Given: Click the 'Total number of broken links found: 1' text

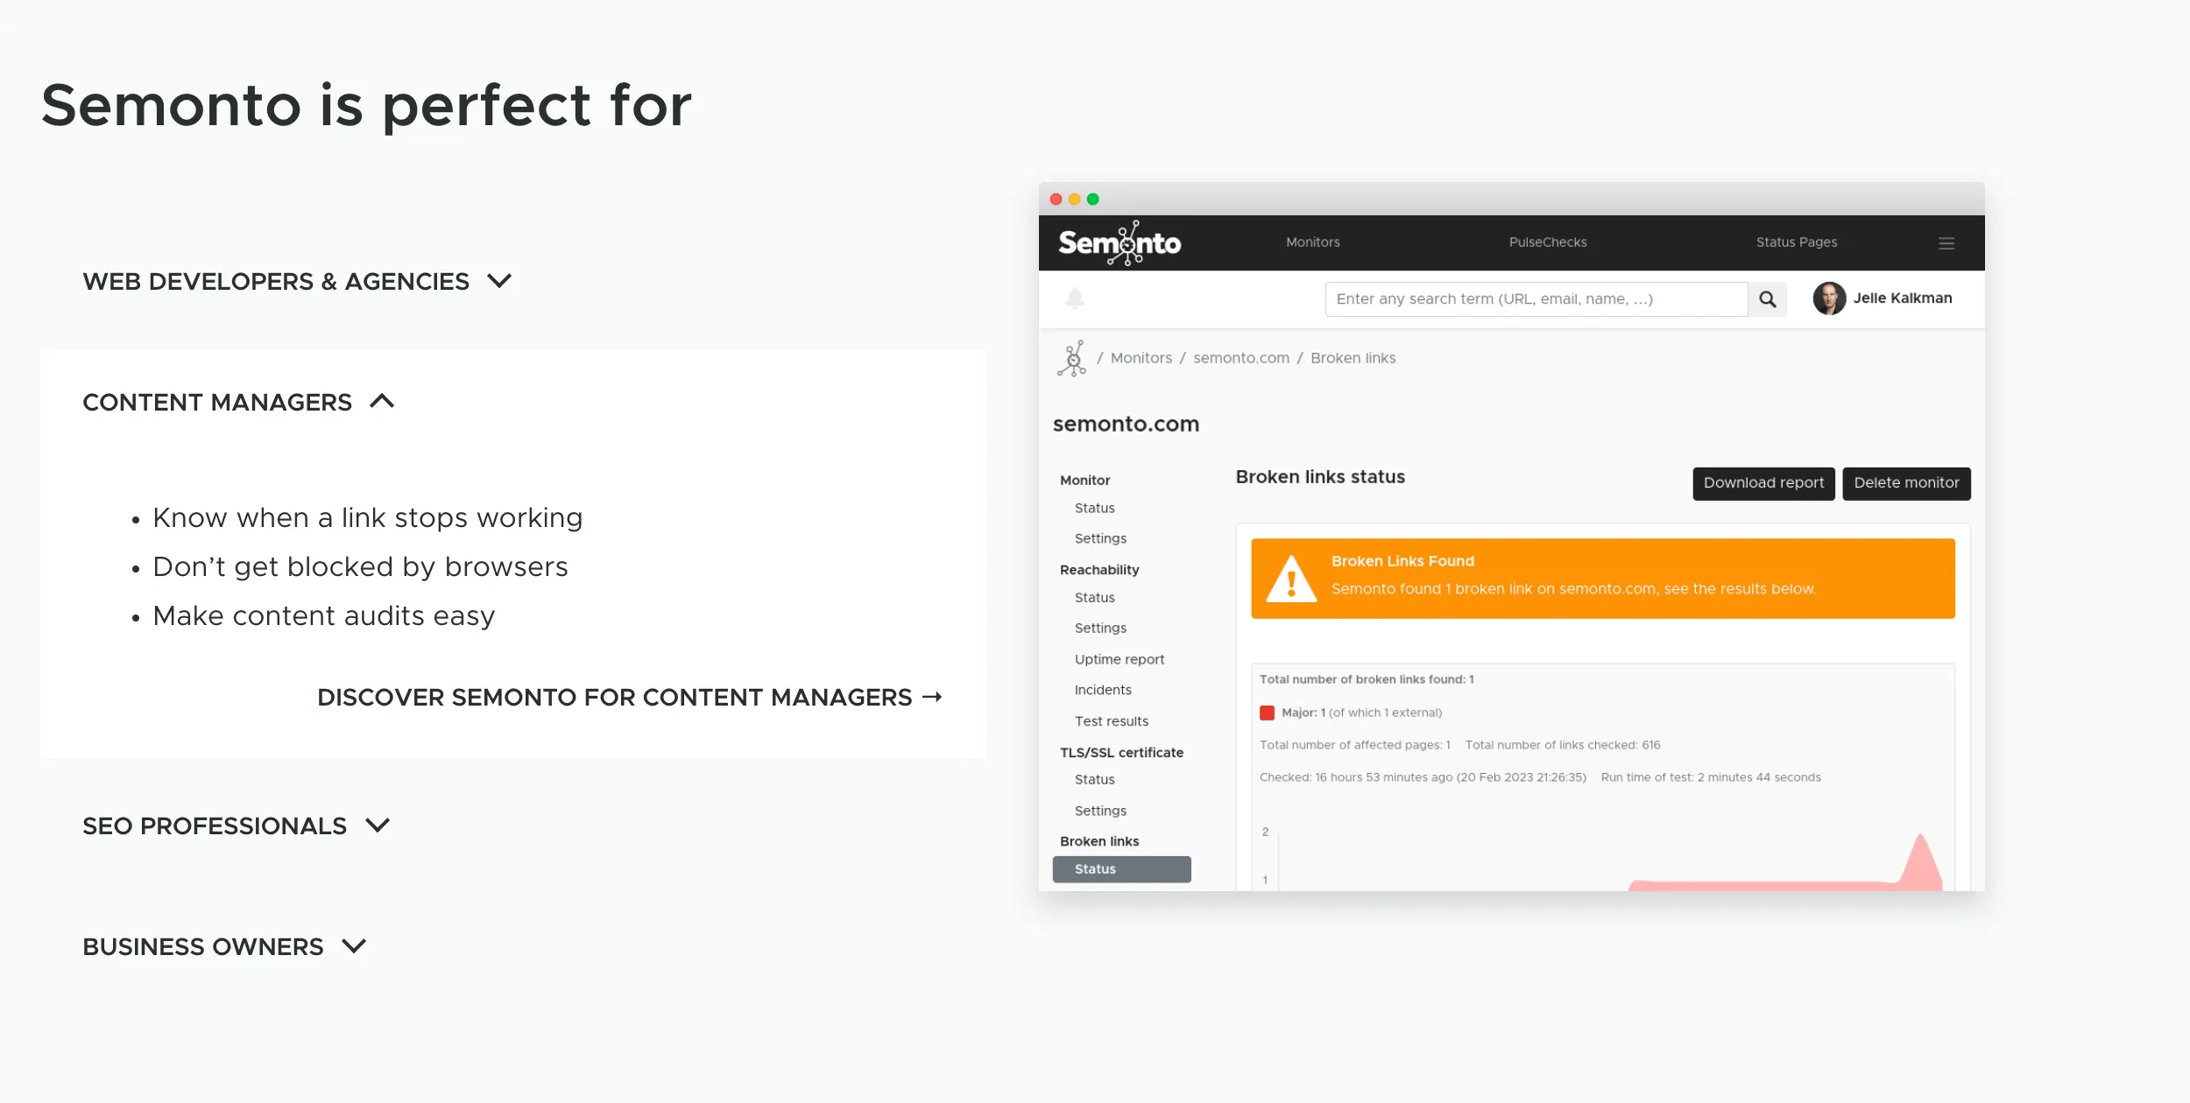Looking at the screenshot, I should coord(1366,679).
